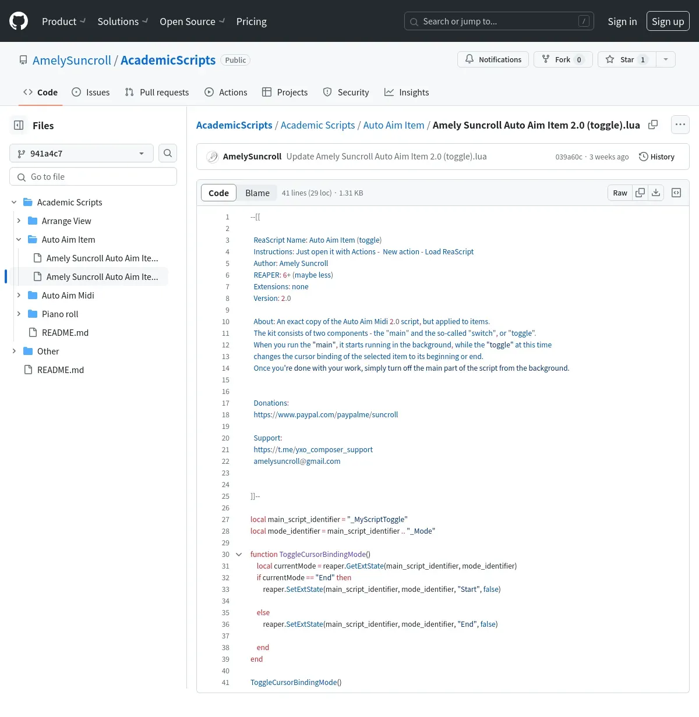Click AmelySuncroll avatar in commit bar
This screenshot has width=699, height=717.
(213, 157)
